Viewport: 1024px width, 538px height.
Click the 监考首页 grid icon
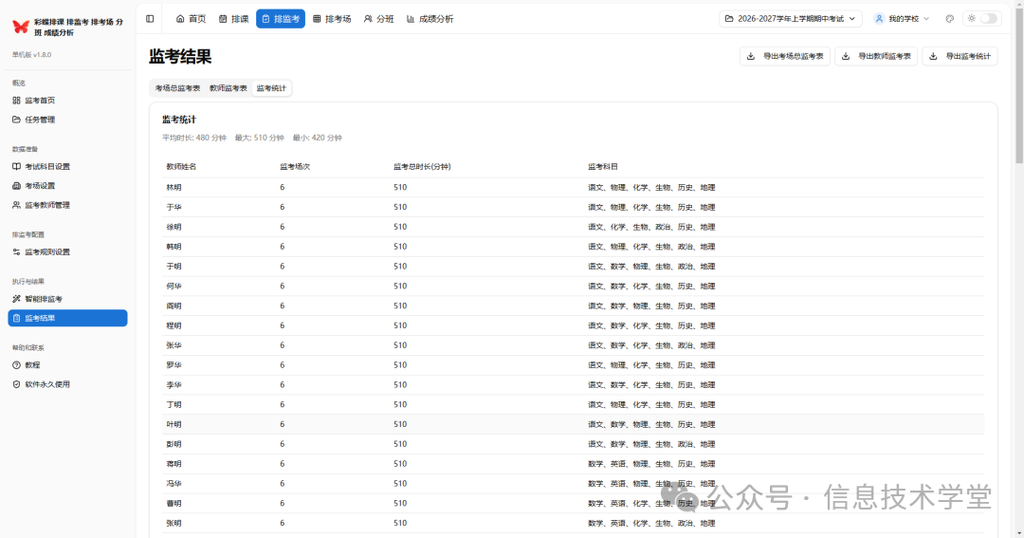point(16,101)
